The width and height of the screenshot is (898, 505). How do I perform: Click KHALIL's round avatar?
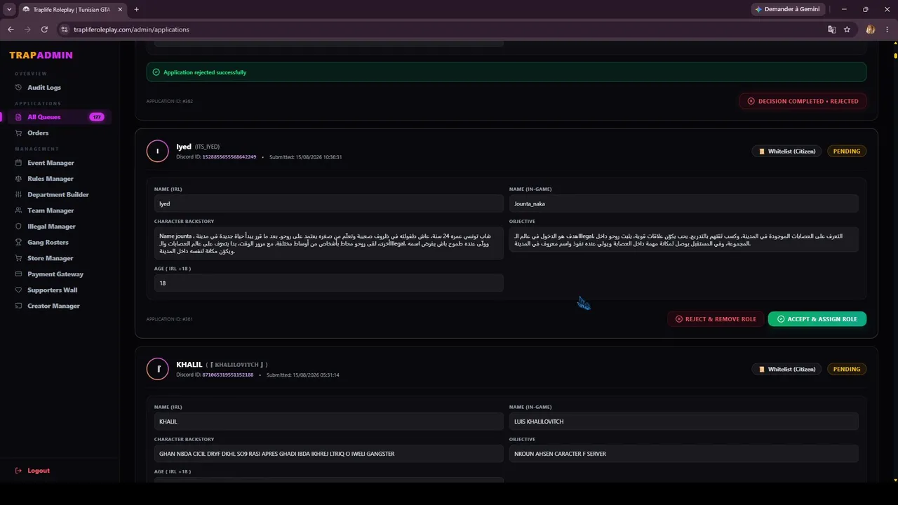pyautogui.click(x=158, y=369)
